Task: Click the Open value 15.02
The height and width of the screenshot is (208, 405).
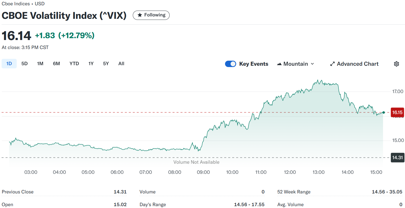Action: coord(120,205)
